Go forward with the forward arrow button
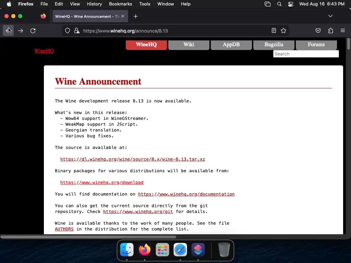Screen dimensions: 351x263 click(x=21, y=30)
